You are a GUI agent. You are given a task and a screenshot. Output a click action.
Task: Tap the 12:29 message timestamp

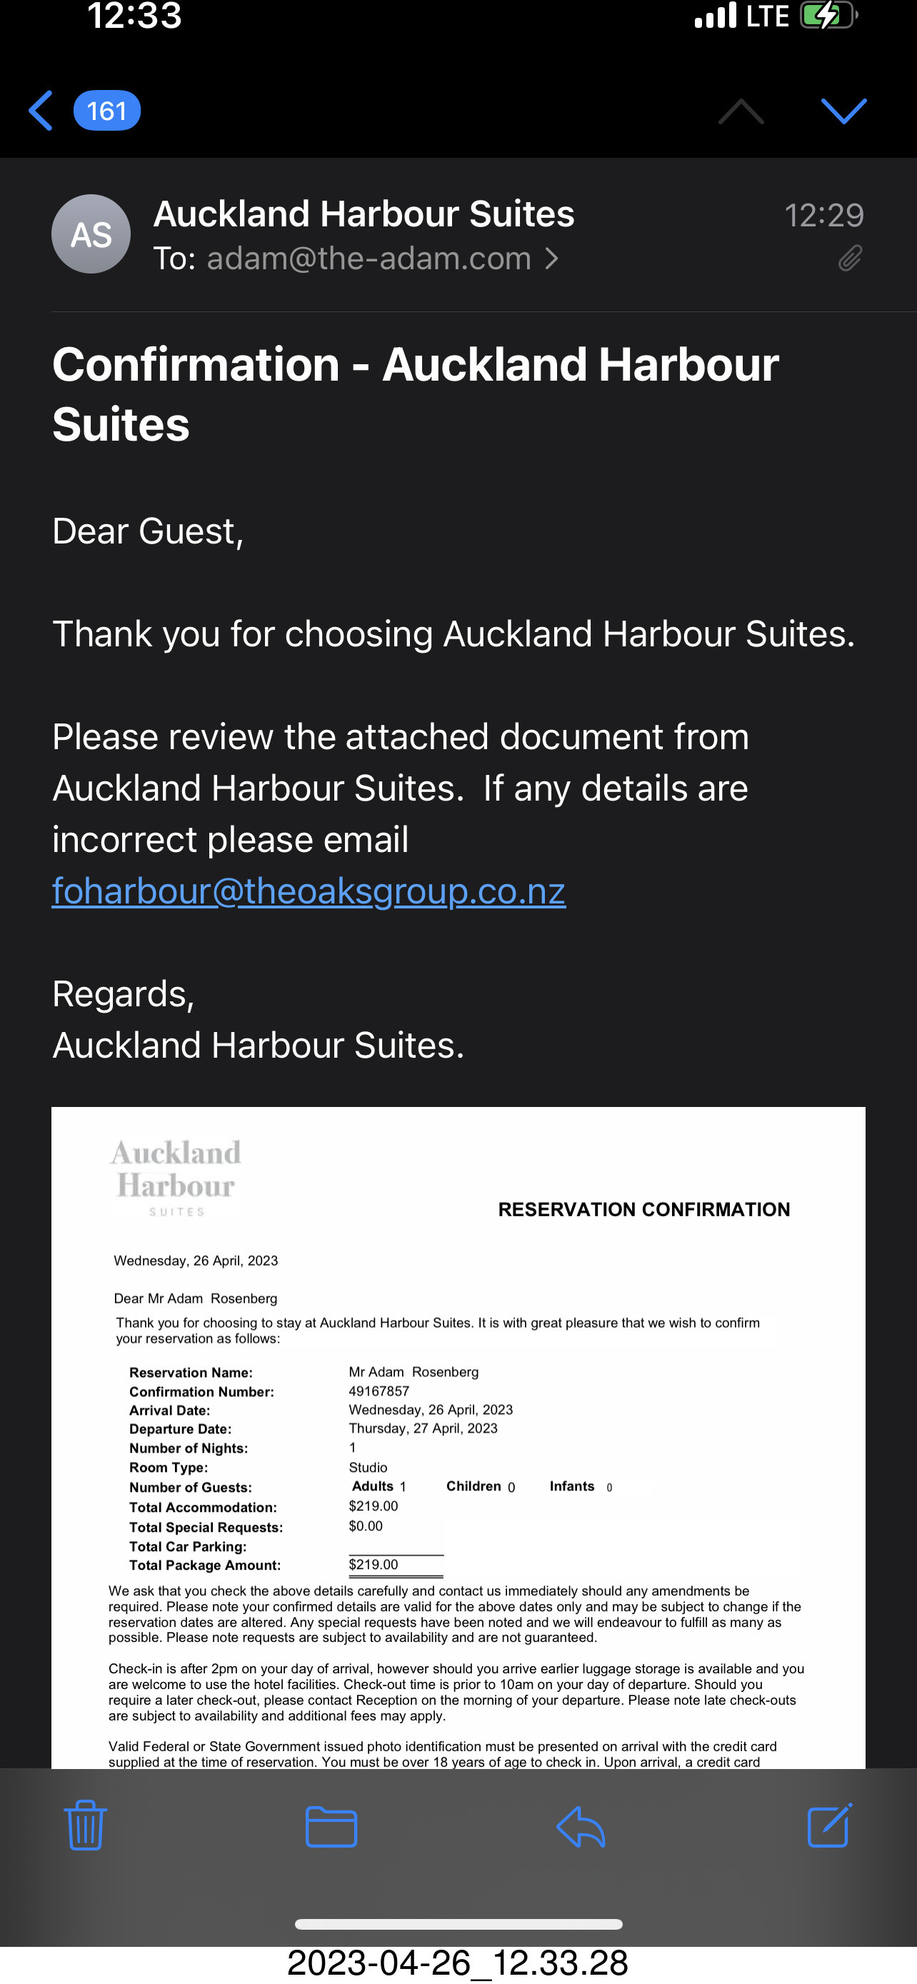pos(824,216)
